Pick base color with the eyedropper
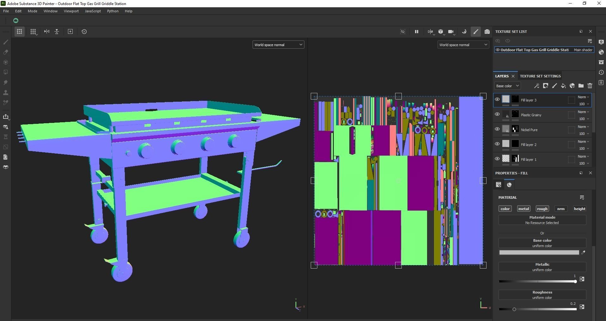606x321 pixels. pos(583,252)
